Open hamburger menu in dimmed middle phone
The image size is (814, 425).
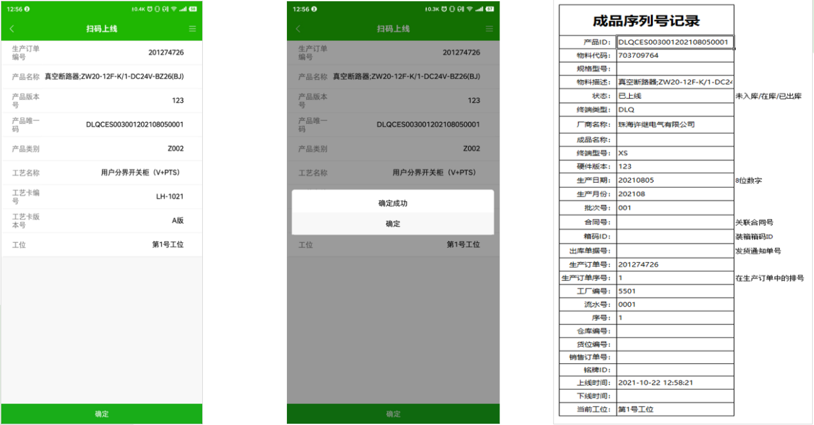point(489,29)
